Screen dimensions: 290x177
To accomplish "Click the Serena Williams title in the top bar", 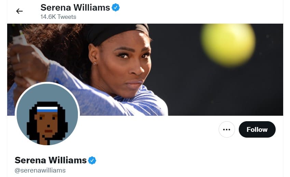I will pos(75,8).
